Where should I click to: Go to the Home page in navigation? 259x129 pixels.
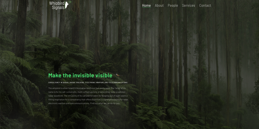tap(146, 5)
